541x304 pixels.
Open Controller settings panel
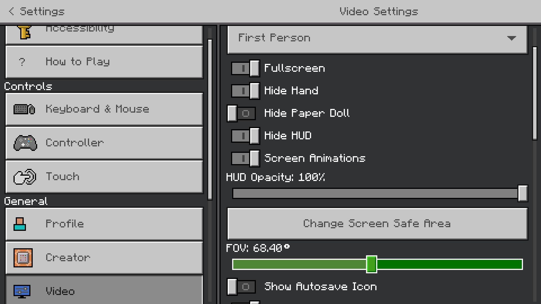pyautogui.click(x=104, y=142)
